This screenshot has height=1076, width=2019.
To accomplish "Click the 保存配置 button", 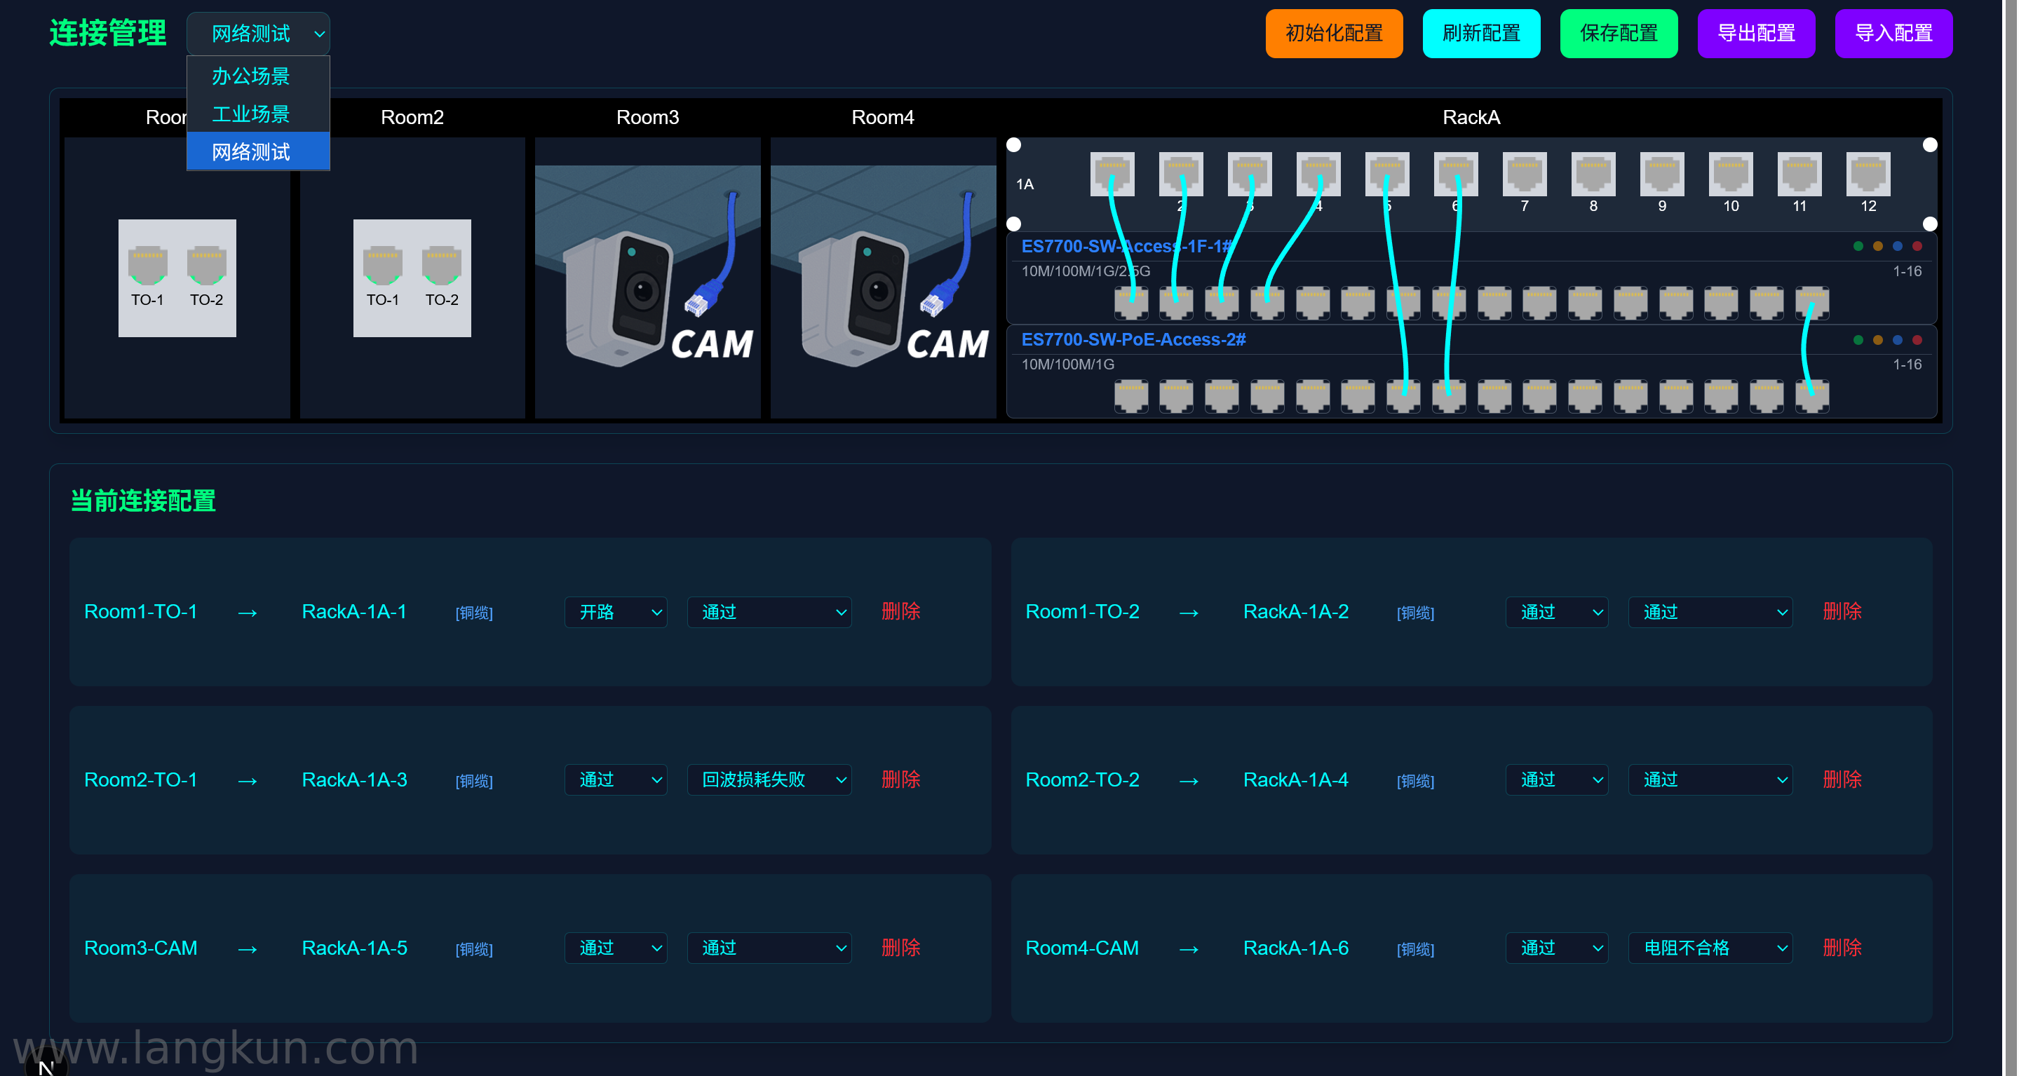I will tap(1619, 33).
